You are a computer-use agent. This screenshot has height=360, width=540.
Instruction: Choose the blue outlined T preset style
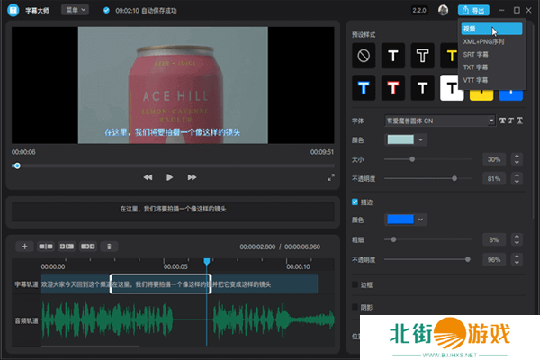point(364,87)
